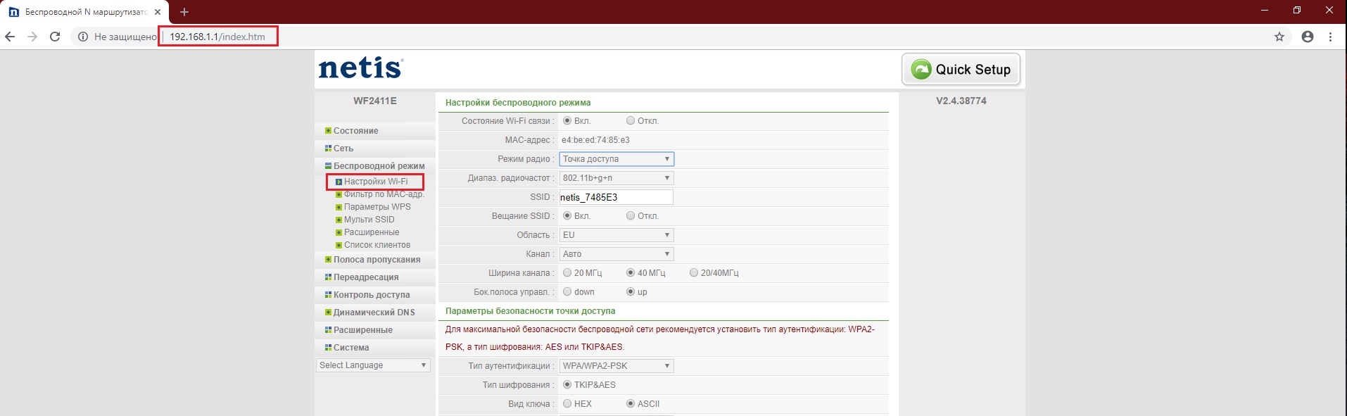Click the browser back arrow

pos(10,37)
